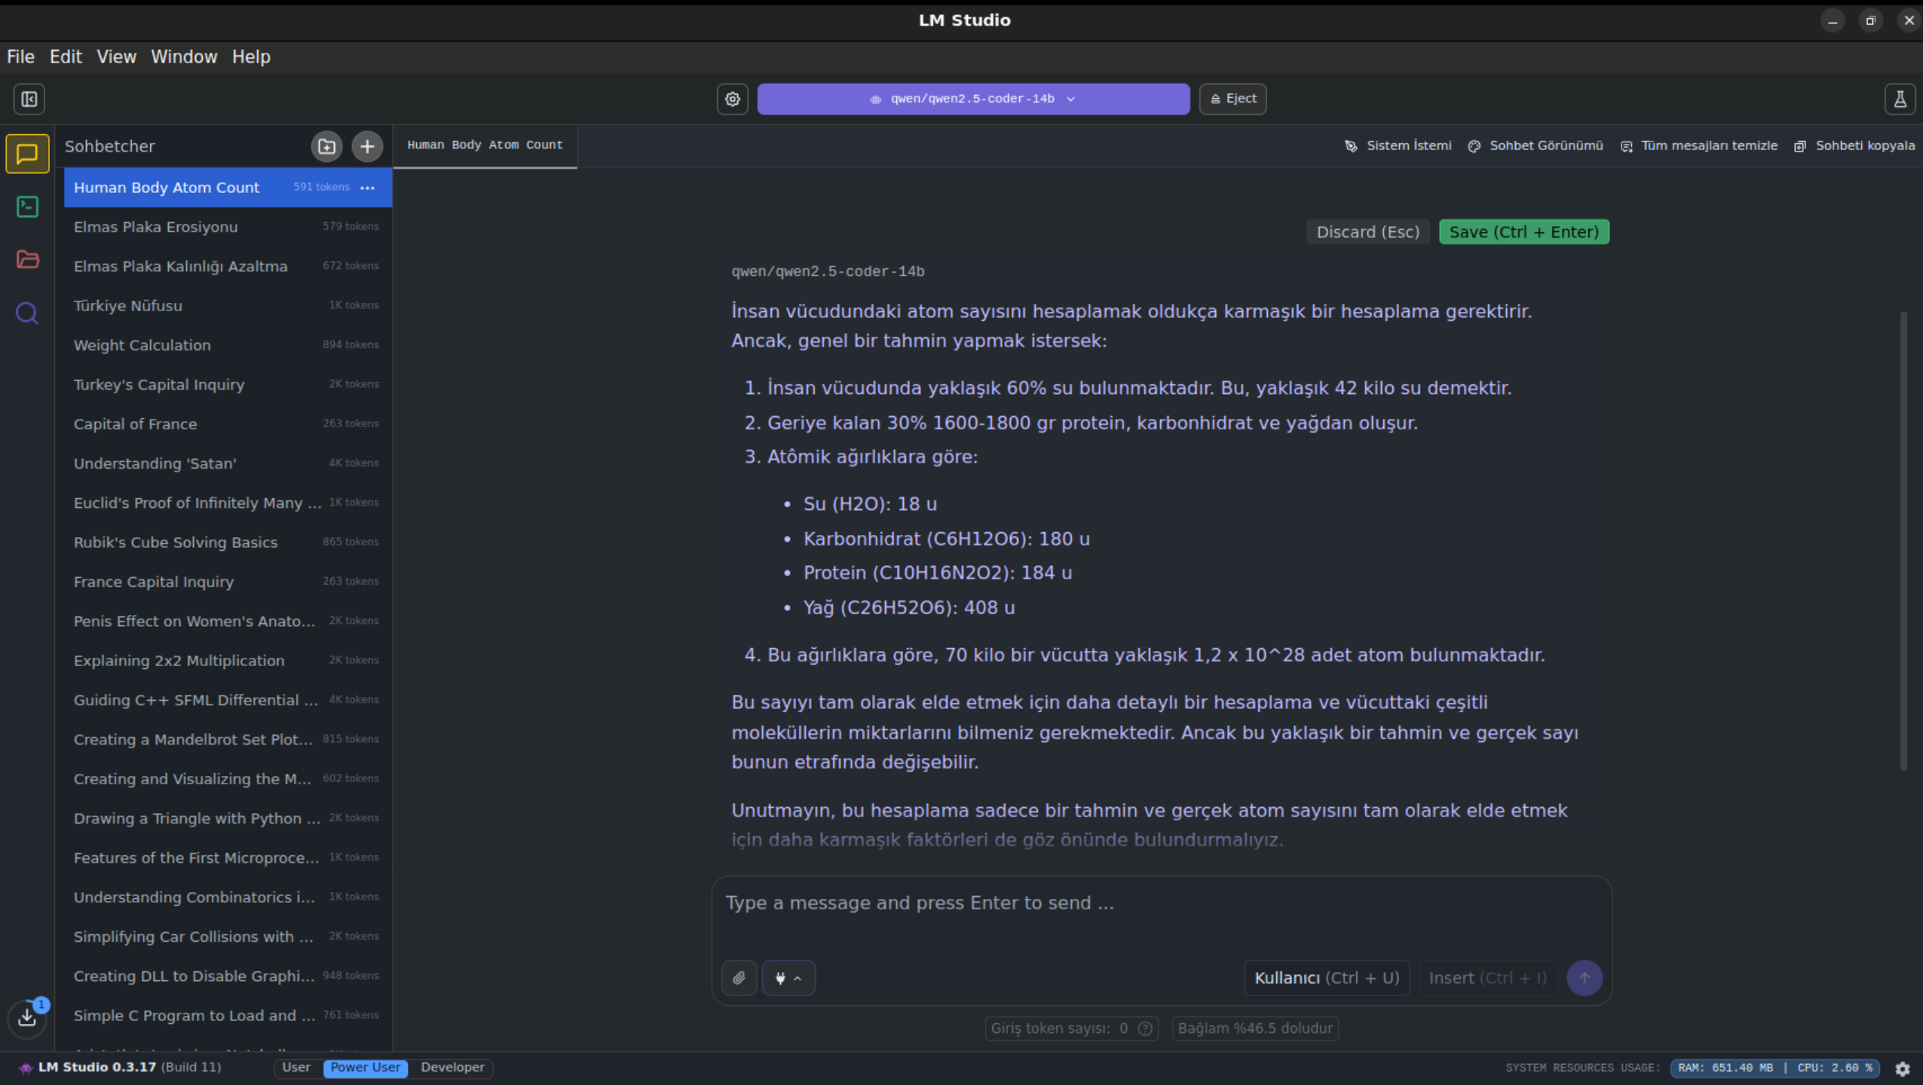Attach a file with paperclip icon
This screenshot has width=1923, height=1085.
point(739,978)
